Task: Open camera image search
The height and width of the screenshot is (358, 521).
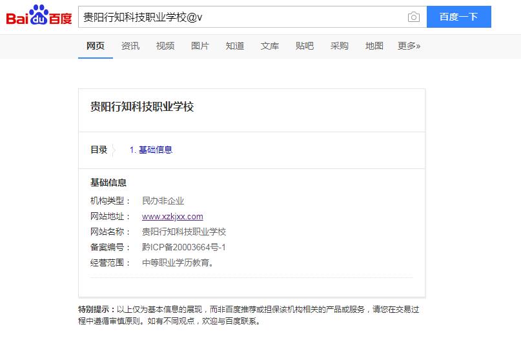Action: tap(414, 17)
